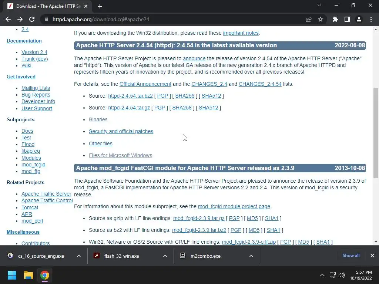Expand options for m2combo.exe download
Image resolution: width=379 pixels, height=284 pixels.
coord(251,256)
